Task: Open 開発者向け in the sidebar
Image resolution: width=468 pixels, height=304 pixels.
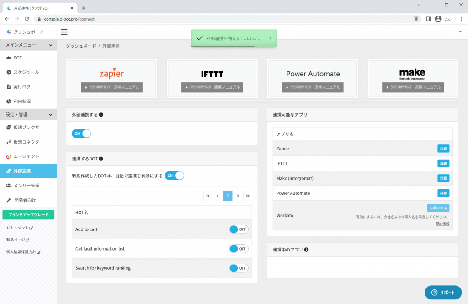Action: pos(28,200)
